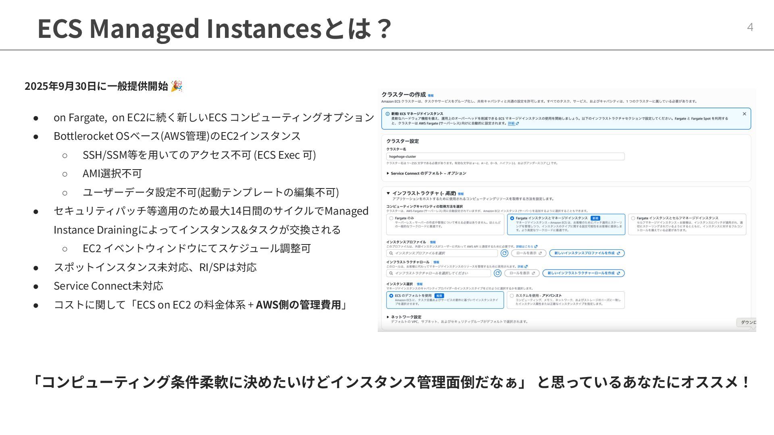This screenshot has height=435, width=774.
Task: Refresh the infrastructure role list
Action: (497, 273)
